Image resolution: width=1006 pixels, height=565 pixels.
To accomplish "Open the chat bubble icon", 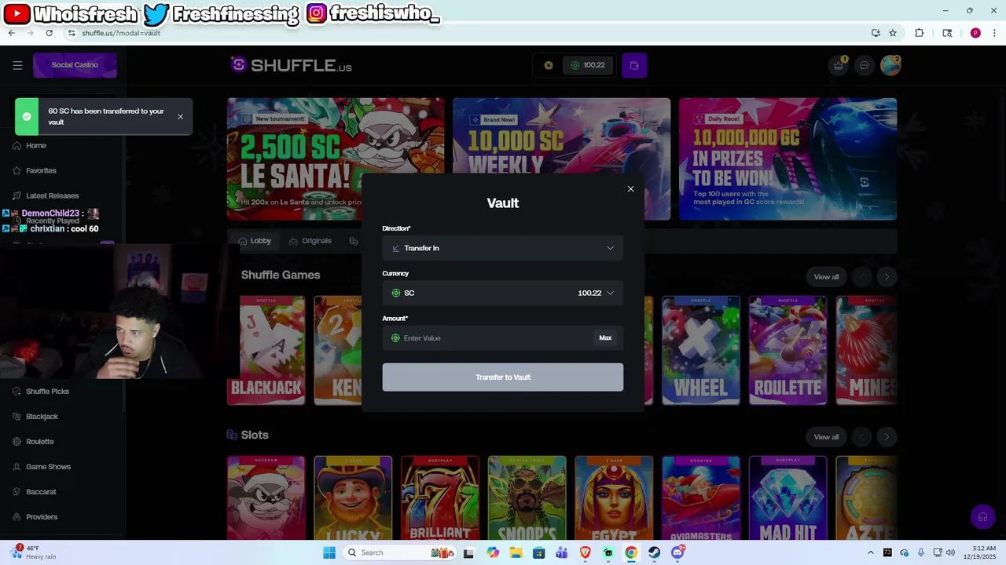I will tap(865, 65).
